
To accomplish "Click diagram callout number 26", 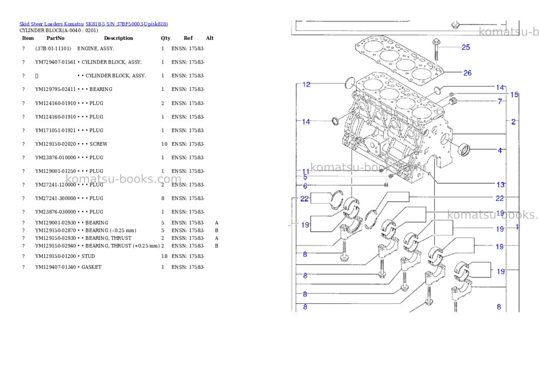I will 467,73.
